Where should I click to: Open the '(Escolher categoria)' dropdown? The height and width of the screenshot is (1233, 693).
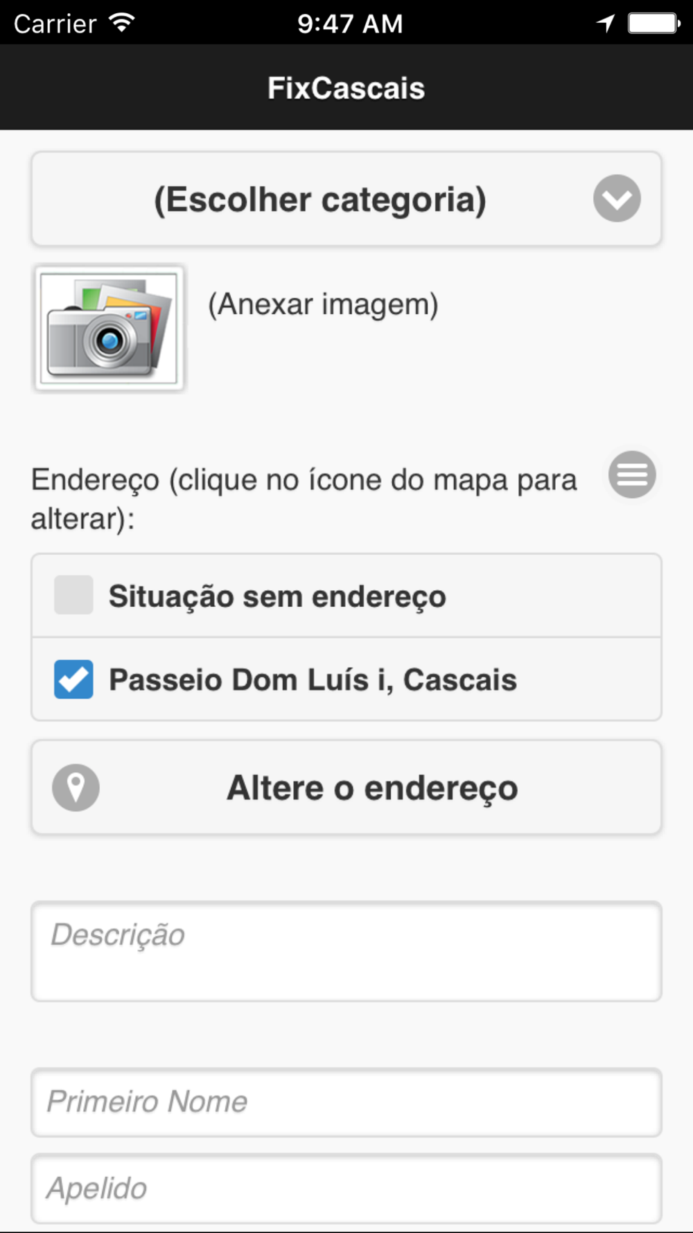[320, 200]
